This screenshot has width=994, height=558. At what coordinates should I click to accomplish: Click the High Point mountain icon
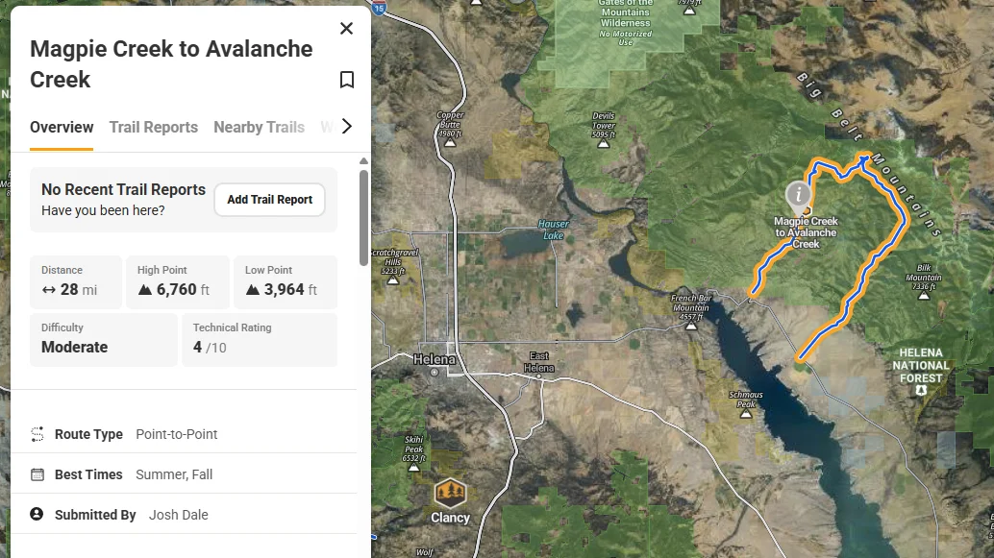pos(145,290)
